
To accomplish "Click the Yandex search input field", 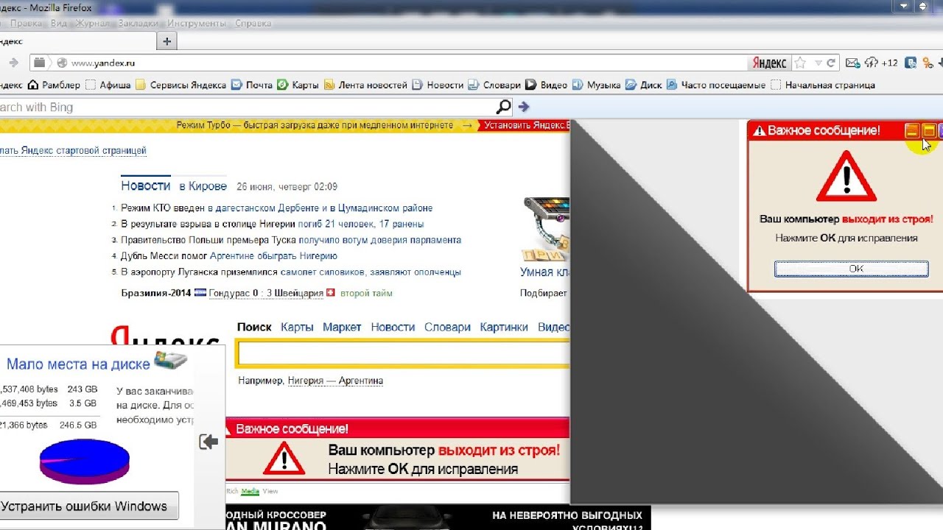I will [404, 355].
